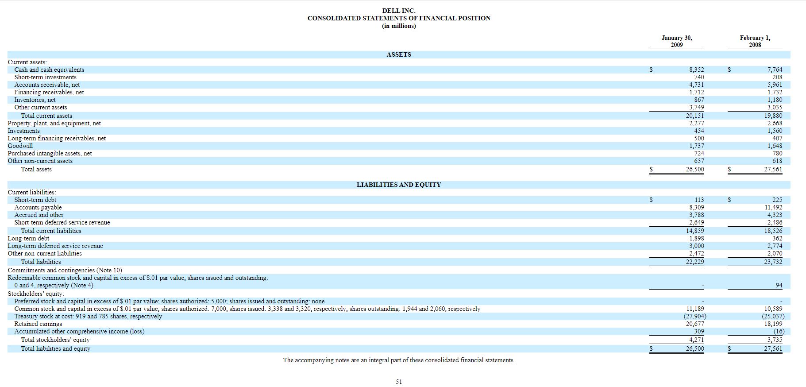Click total current liabilities value 14,859
The height and width of the screenshot is (387, 806).
[695, 231]
